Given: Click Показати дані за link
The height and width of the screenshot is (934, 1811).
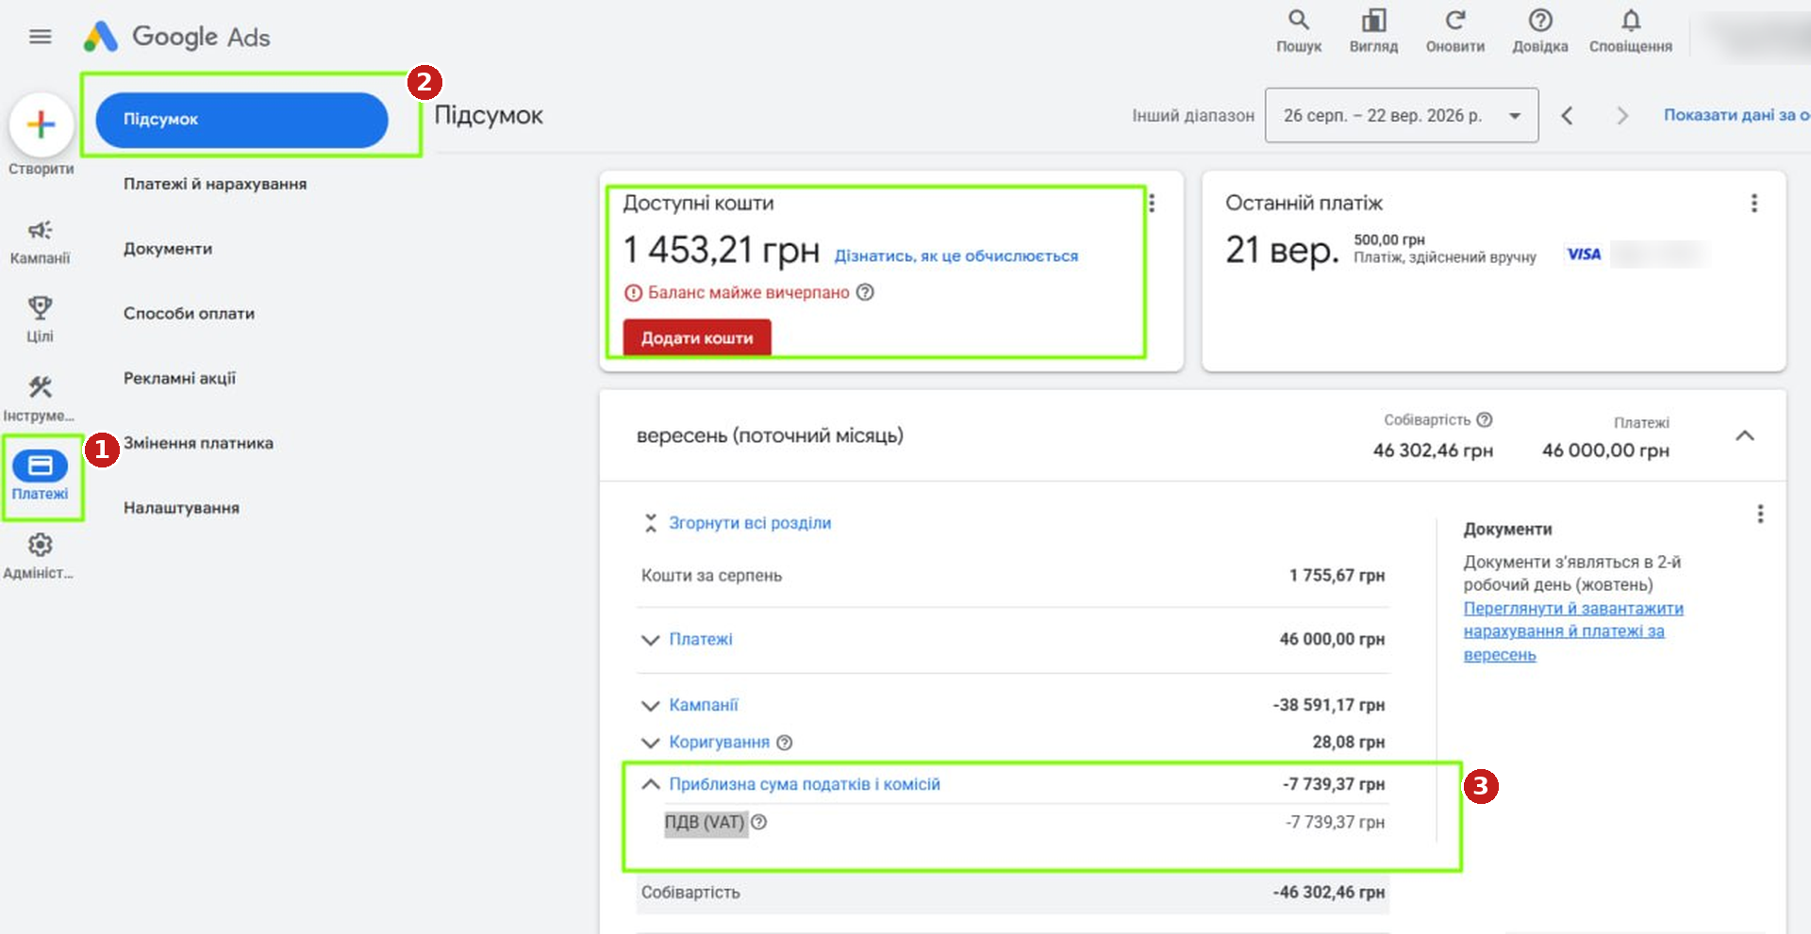Looking at the screenshot, I should coord(1736,115).
